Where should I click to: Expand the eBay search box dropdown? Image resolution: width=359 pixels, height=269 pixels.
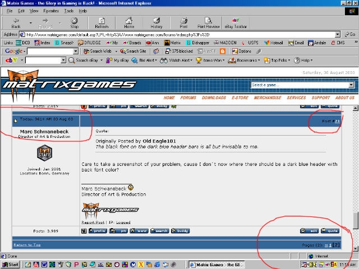63,61
